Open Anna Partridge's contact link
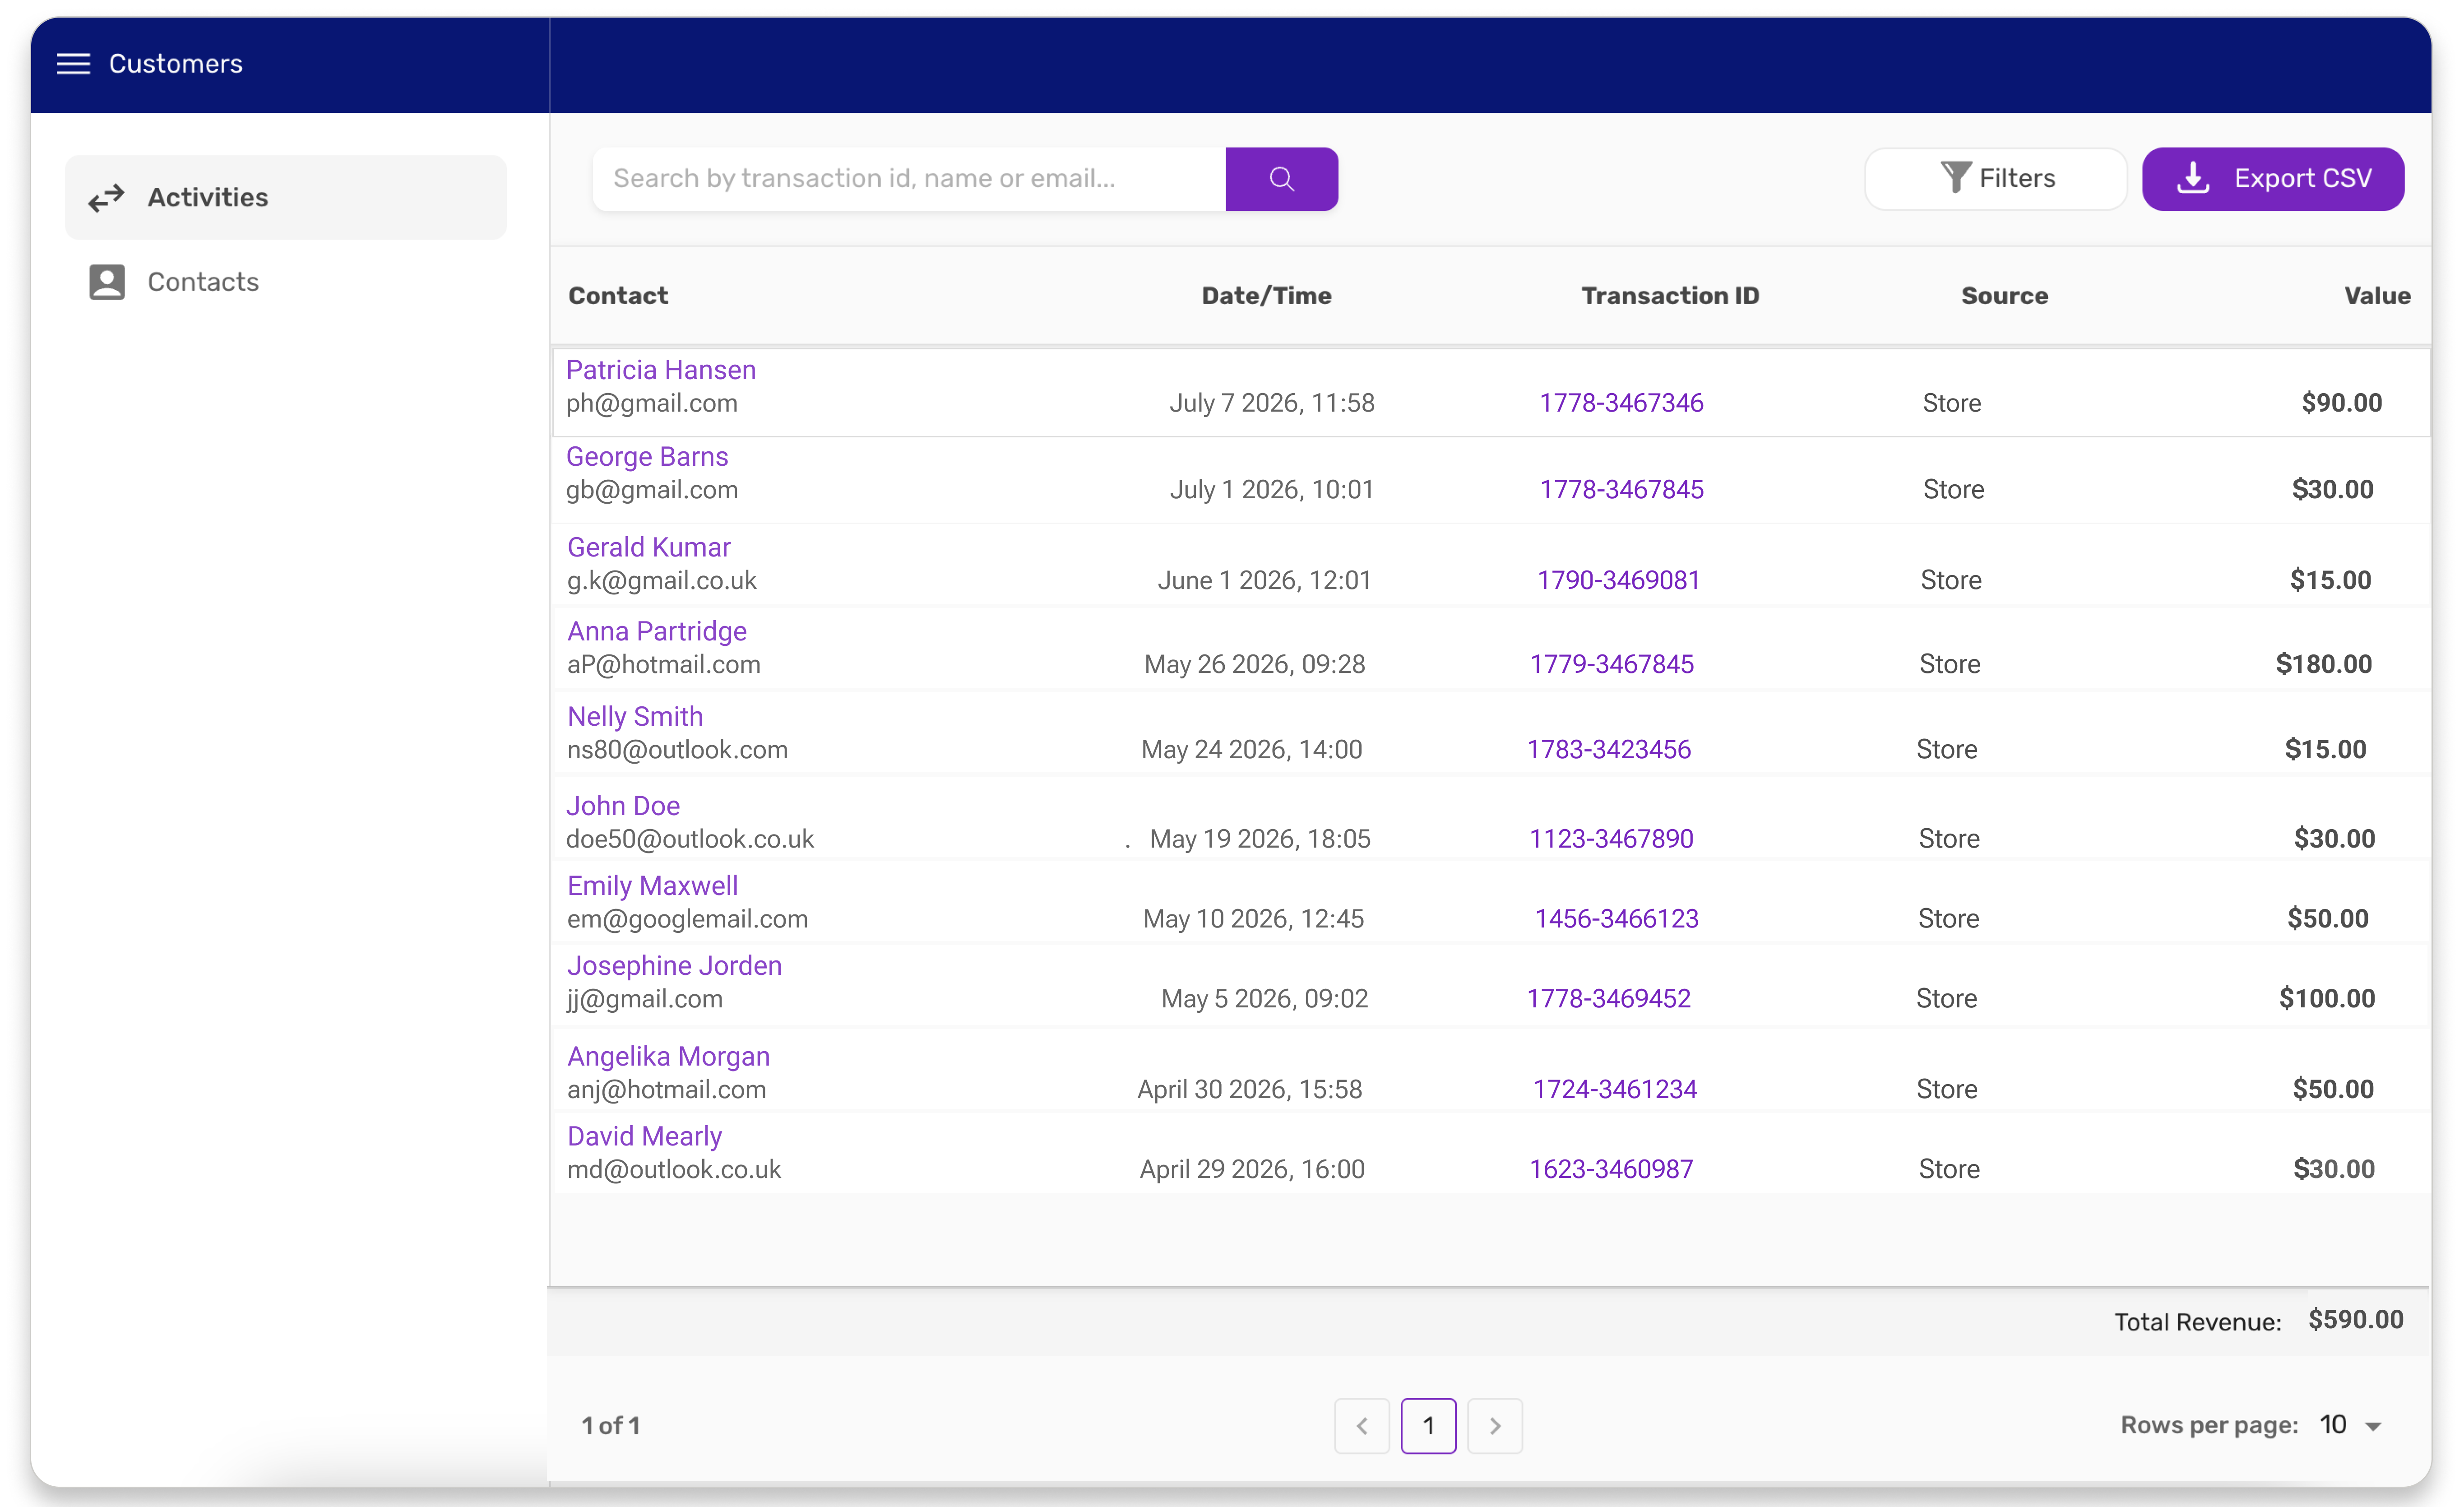This screenshot has width=2464, height=1507. (x=657, y=632)
